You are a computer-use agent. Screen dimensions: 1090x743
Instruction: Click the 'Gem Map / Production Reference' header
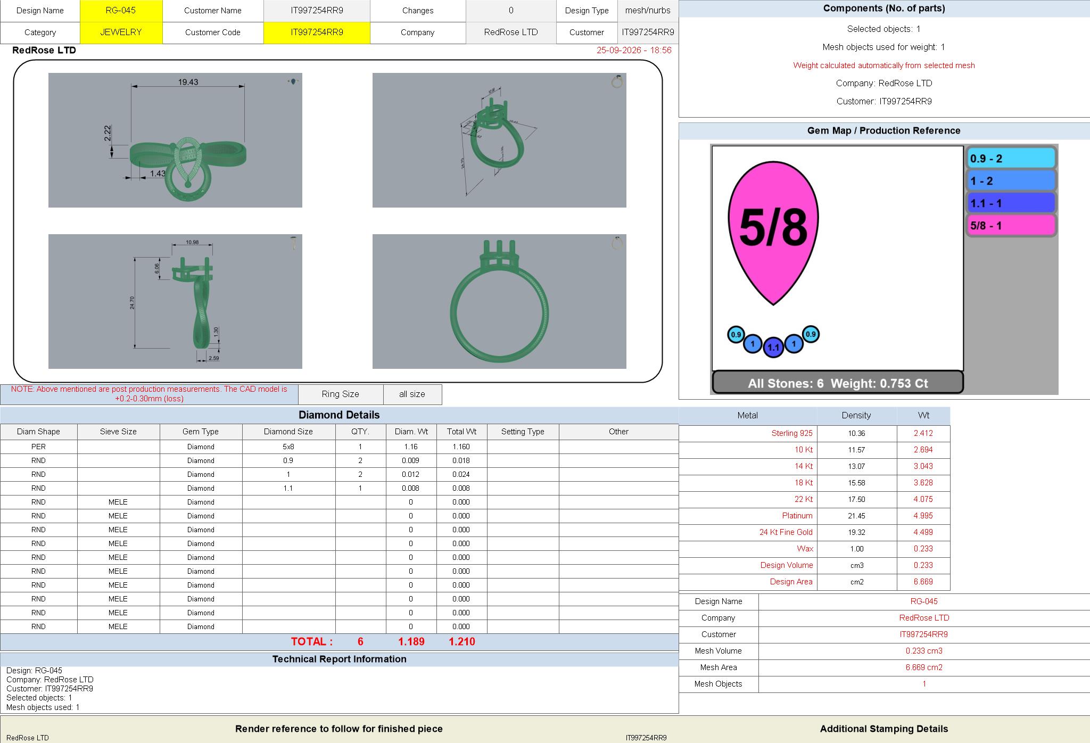tap(883, 131)
